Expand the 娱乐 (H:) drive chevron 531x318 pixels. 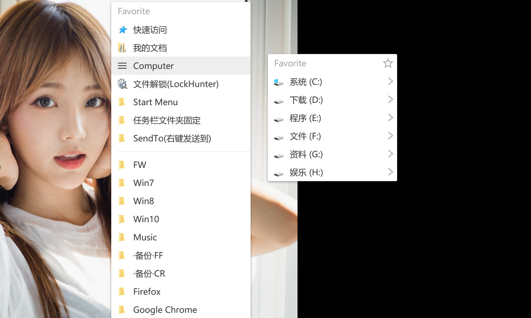pyautogui.click(x=390, y=172)
